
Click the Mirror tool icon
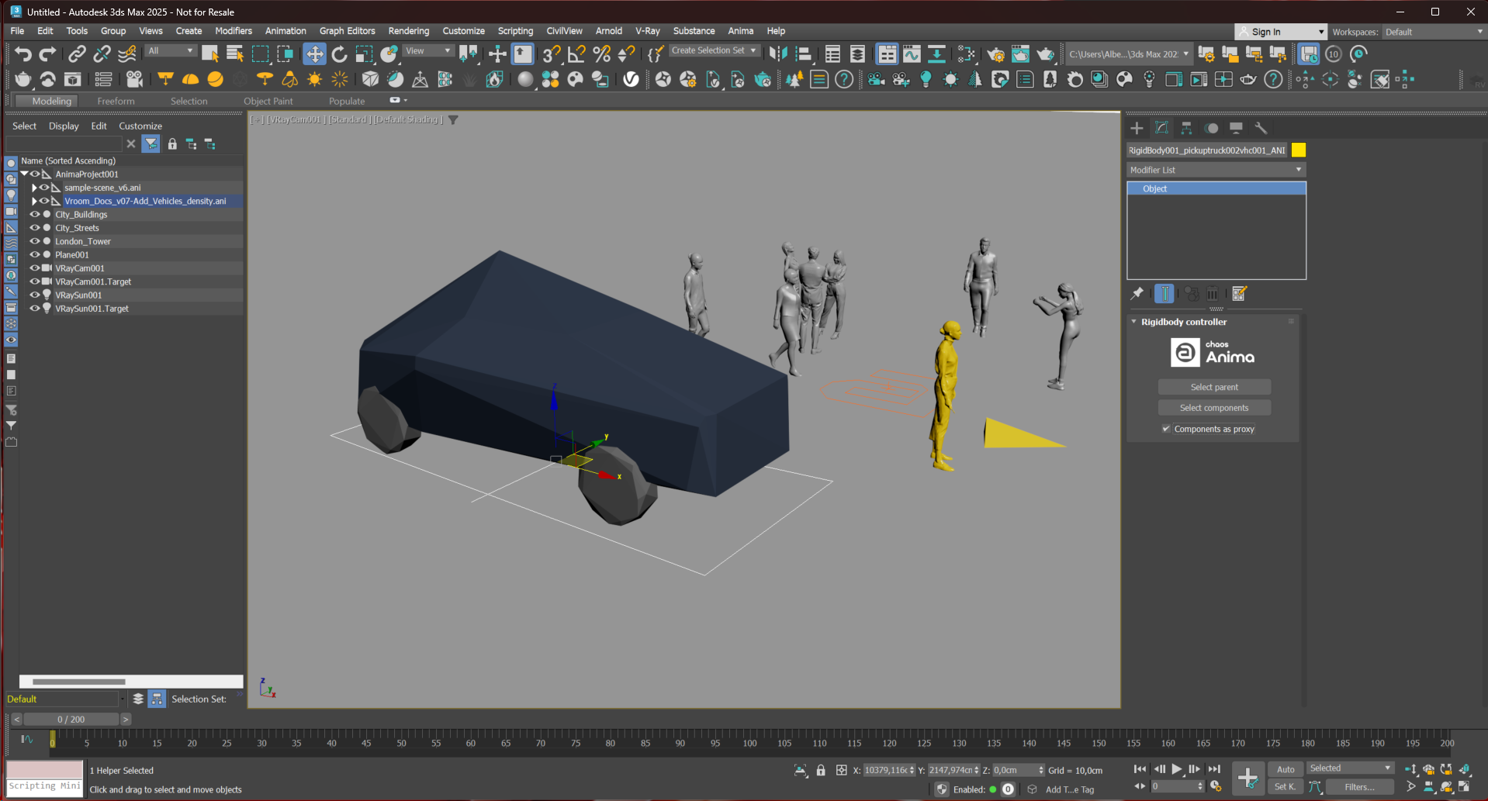pos(778,54)
